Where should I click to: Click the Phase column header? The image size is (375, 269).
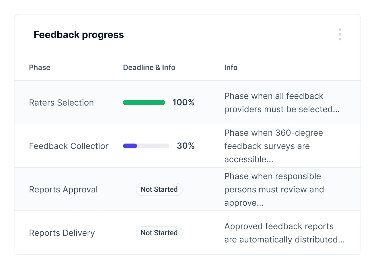click(39, 68)
